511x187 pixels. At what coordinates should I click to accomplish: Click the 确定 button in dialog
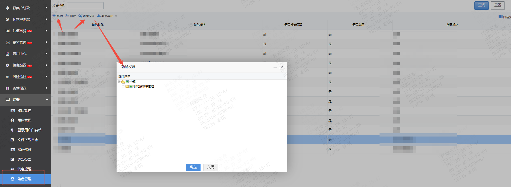coord(193,167)
